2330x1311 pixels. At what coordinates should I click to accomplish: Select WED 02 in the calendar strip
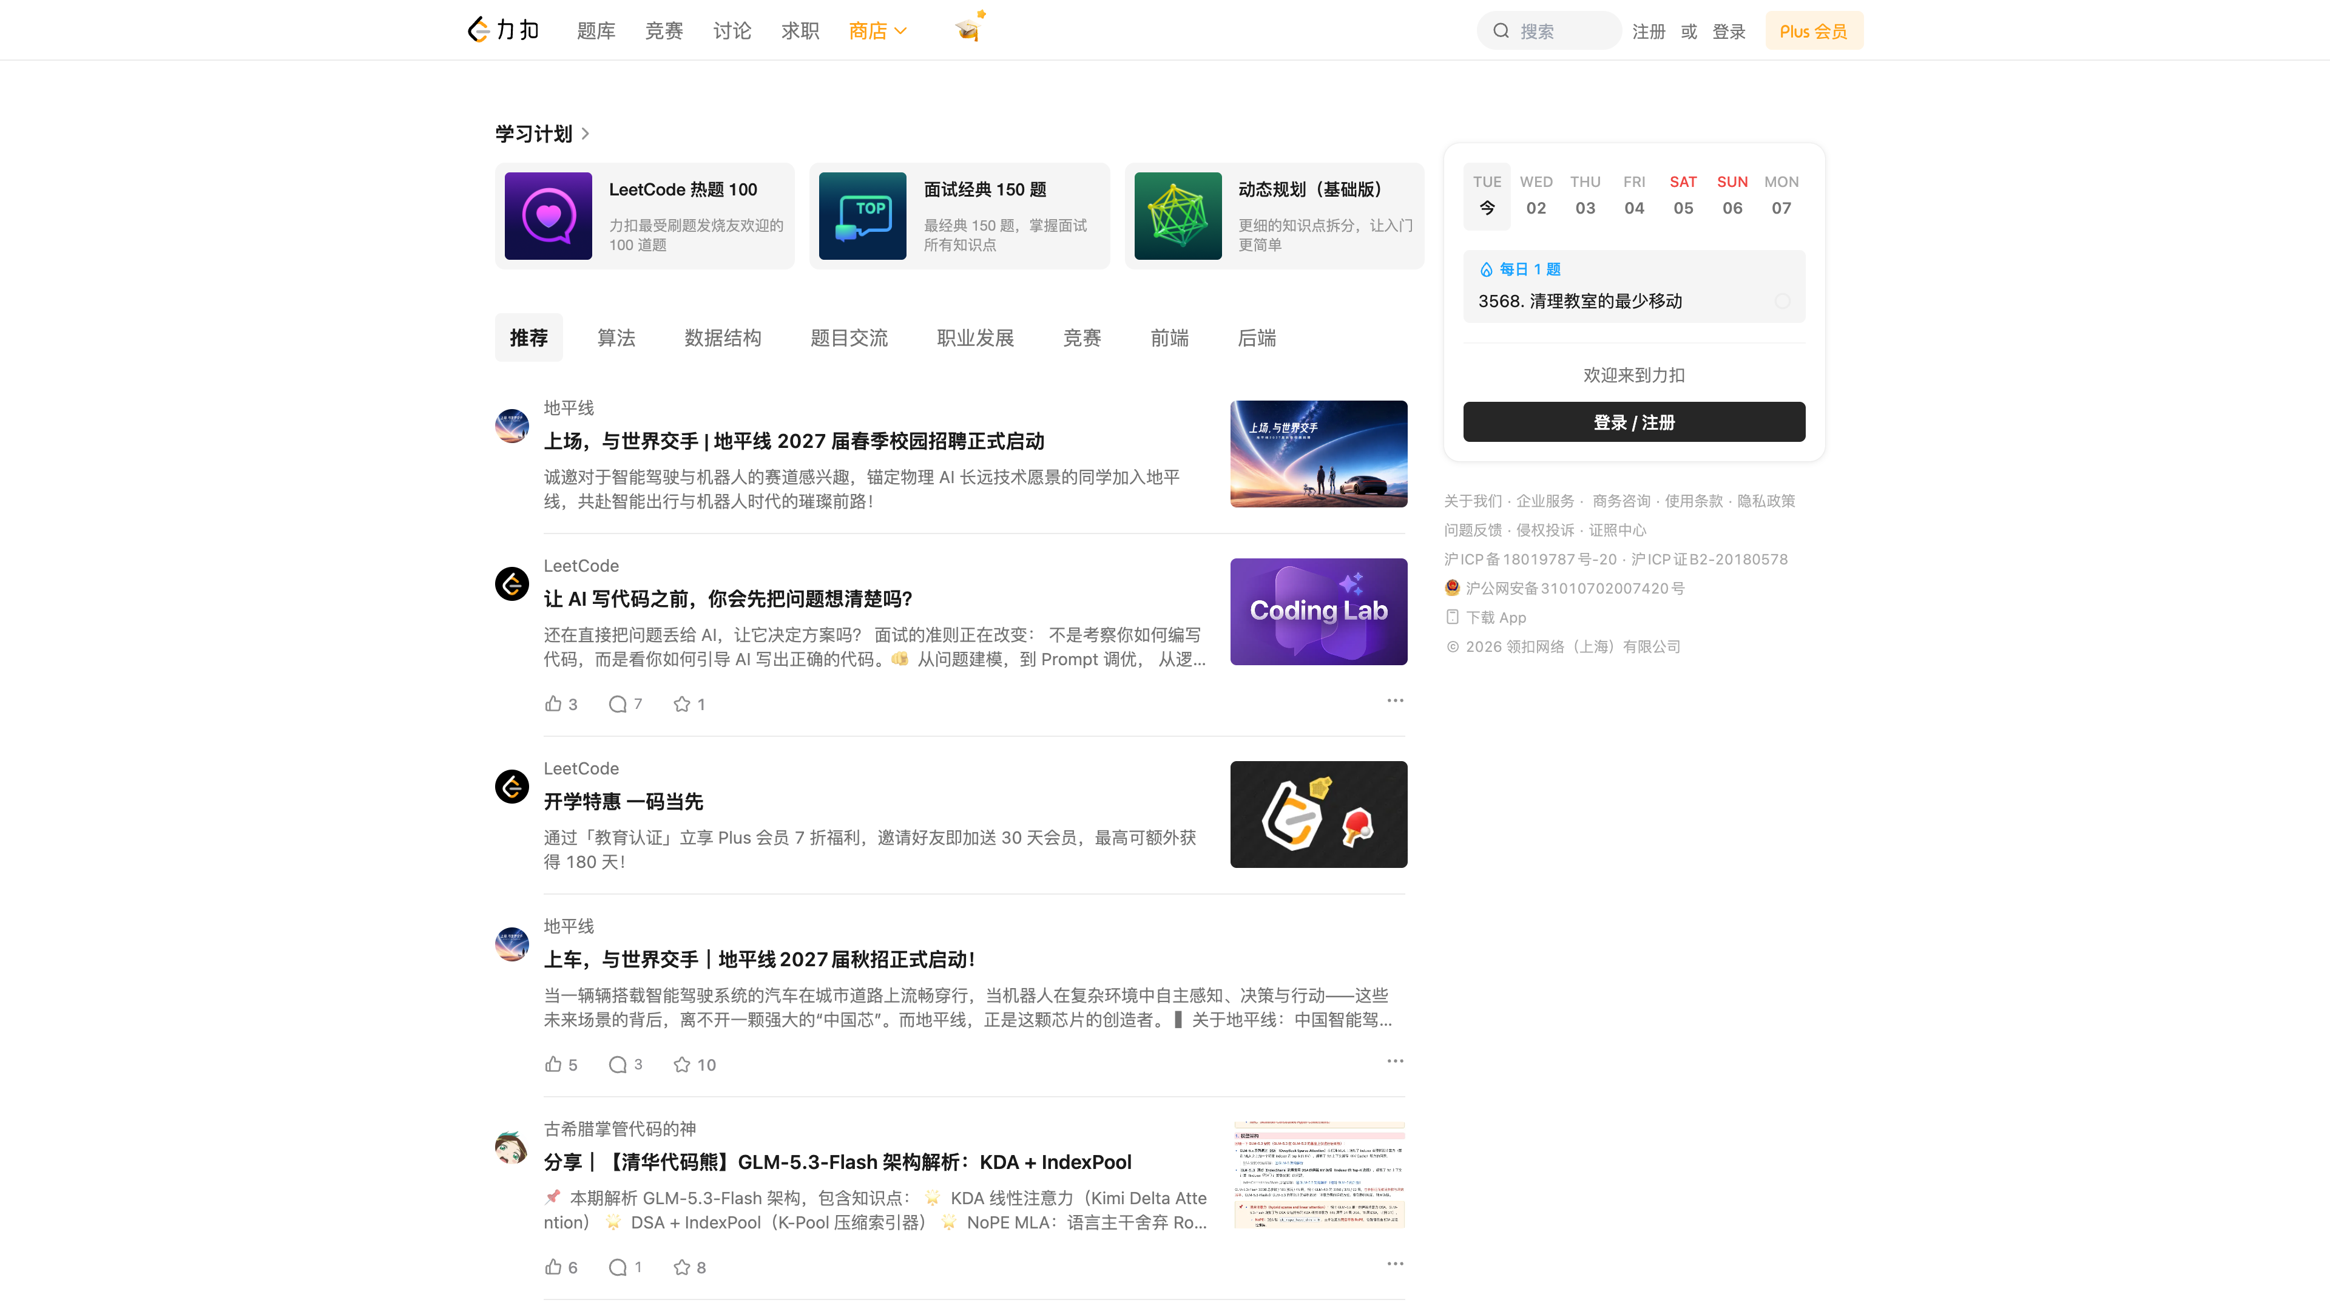[1536, 195]
